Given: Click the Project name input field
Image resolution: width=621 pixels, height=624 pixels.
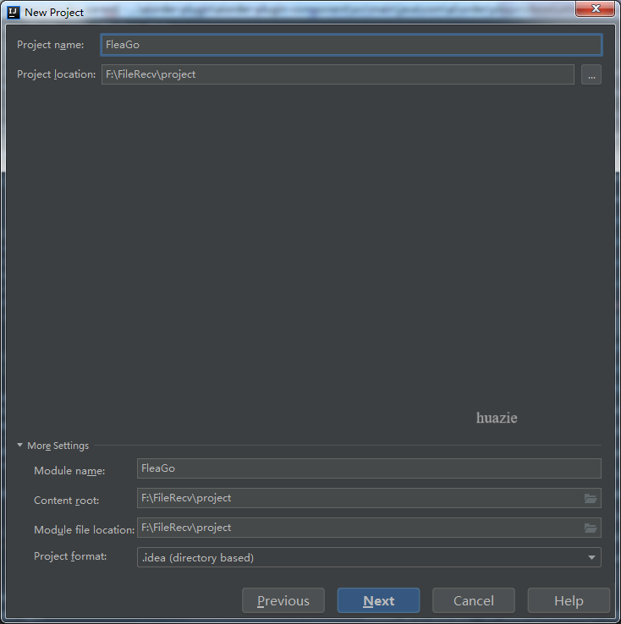Looking at the screenshot, I should 351,45.
